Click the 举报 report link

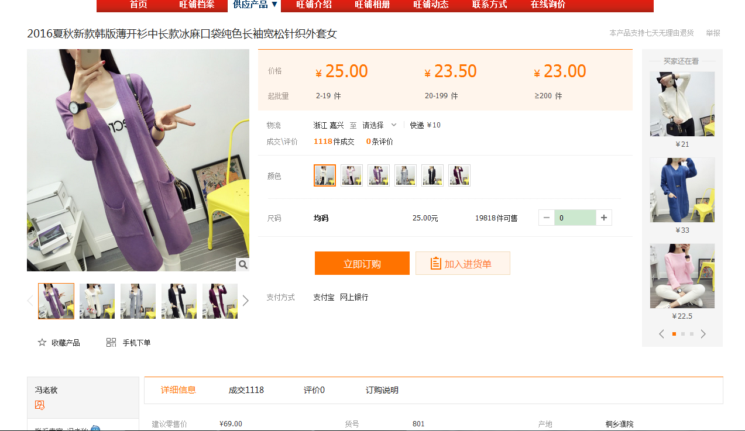point(713,33)
